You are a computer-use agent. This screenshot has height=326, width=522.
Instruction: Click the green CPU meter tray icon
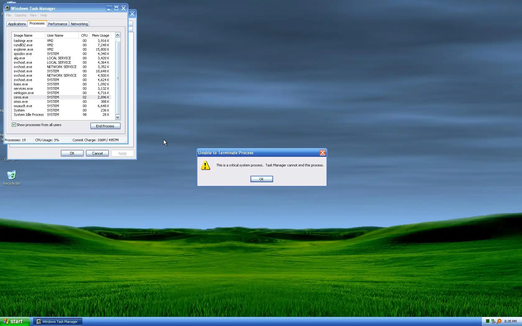point(488,321)
